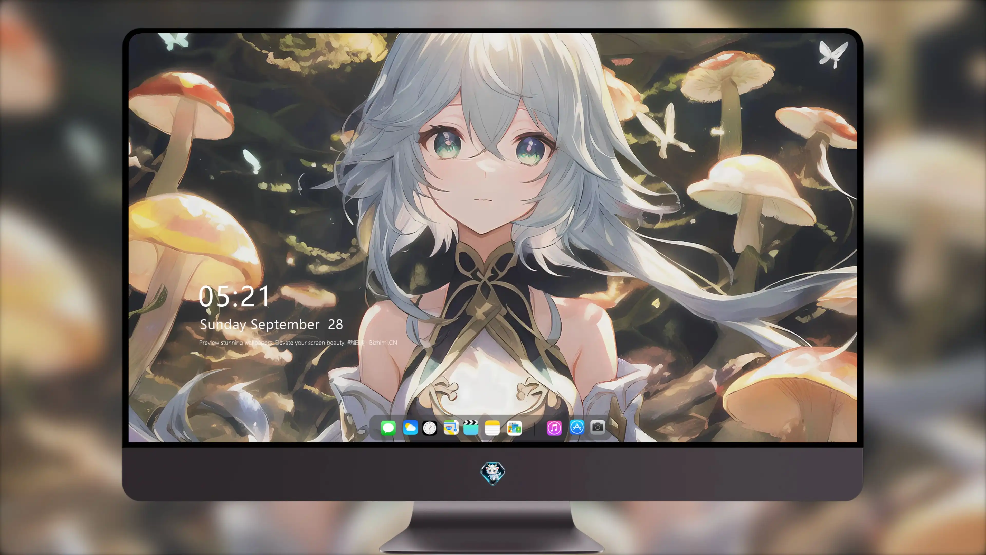Image resolution: width=986 pixels, height=555 pixels.
Task: Click the 'Preview stunning wallpapers' caption text
Action: click(235, 343)
